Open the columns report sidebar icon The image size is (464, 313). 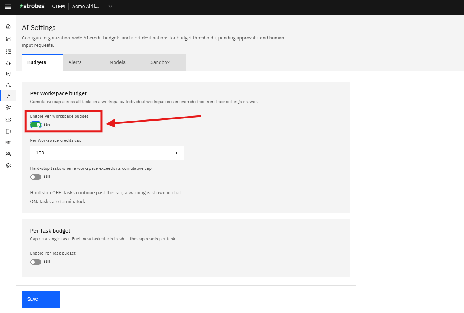click(8, 131)
